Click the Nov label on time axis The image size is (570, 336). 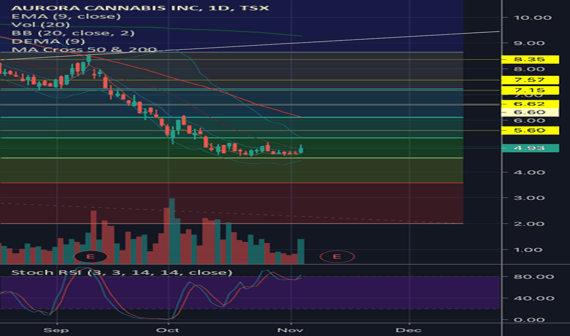point(290,330)
